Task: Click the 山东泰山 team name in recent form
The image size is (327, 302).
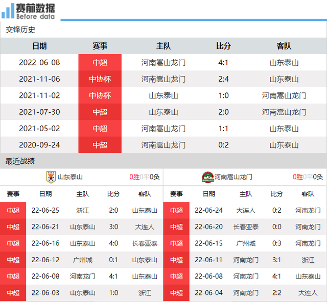Action: coord(70,177)
